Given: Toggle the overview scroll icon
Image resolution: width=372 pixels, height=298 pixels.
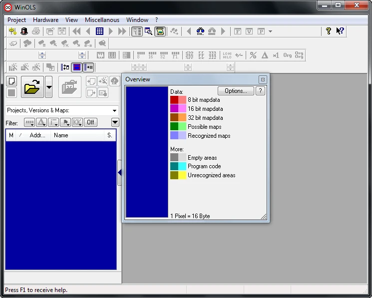Looking at the screenshot, I should click(160, 31).
